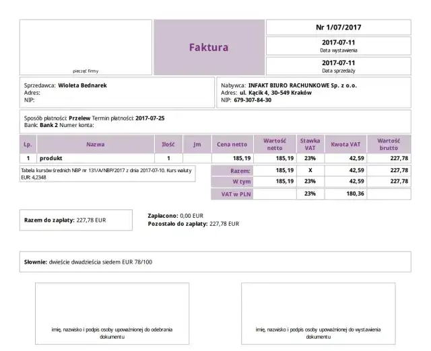
Task: Click the Numer konta label
Action: click(x=77, y=125)
